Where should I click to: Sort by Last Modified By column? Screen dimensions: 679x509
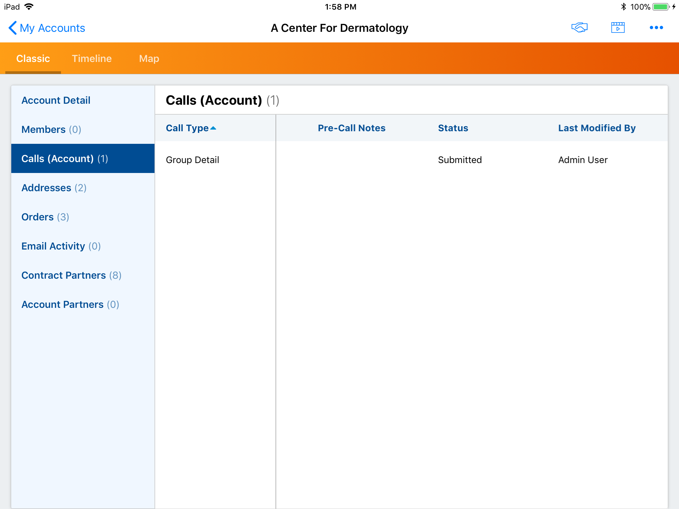(597, 128)
